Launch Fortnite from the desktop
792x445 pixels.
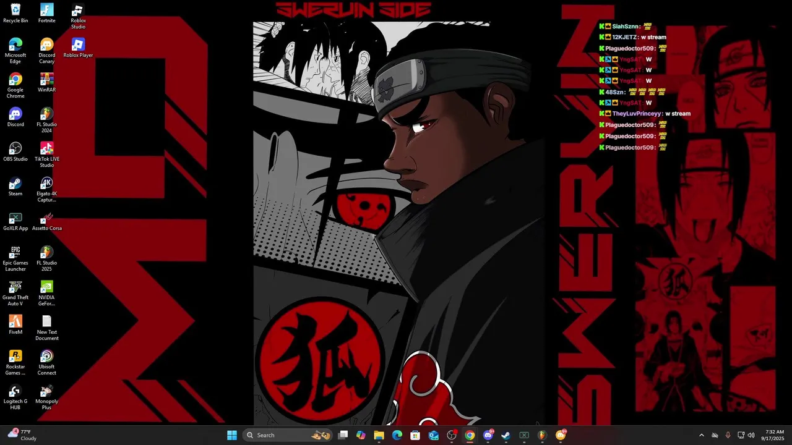46,14
